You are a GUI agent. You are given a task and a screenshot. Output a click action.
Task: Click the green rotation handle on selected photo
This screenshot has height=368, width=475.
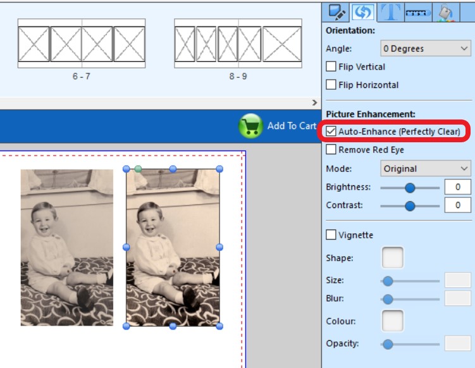coord(138,169)
